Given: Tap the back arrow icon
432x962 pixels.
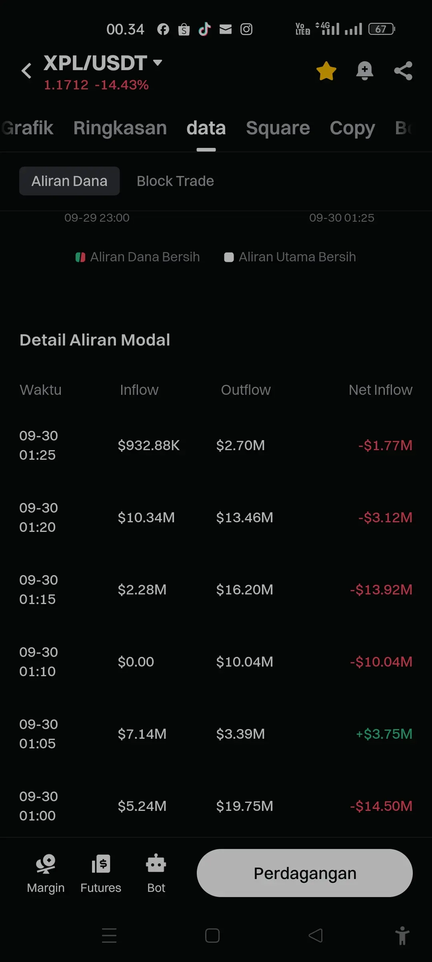Looking at the screenshot, I should (26, 71).
